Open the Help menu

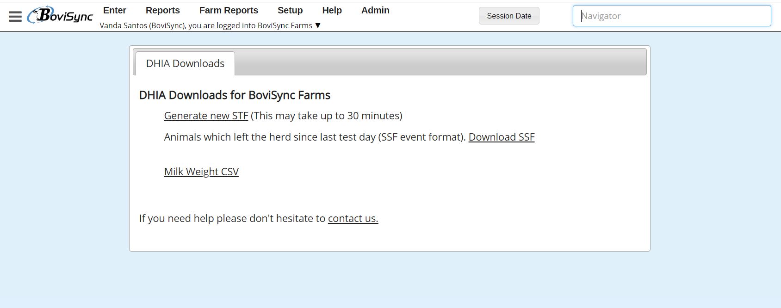(332, 10)
